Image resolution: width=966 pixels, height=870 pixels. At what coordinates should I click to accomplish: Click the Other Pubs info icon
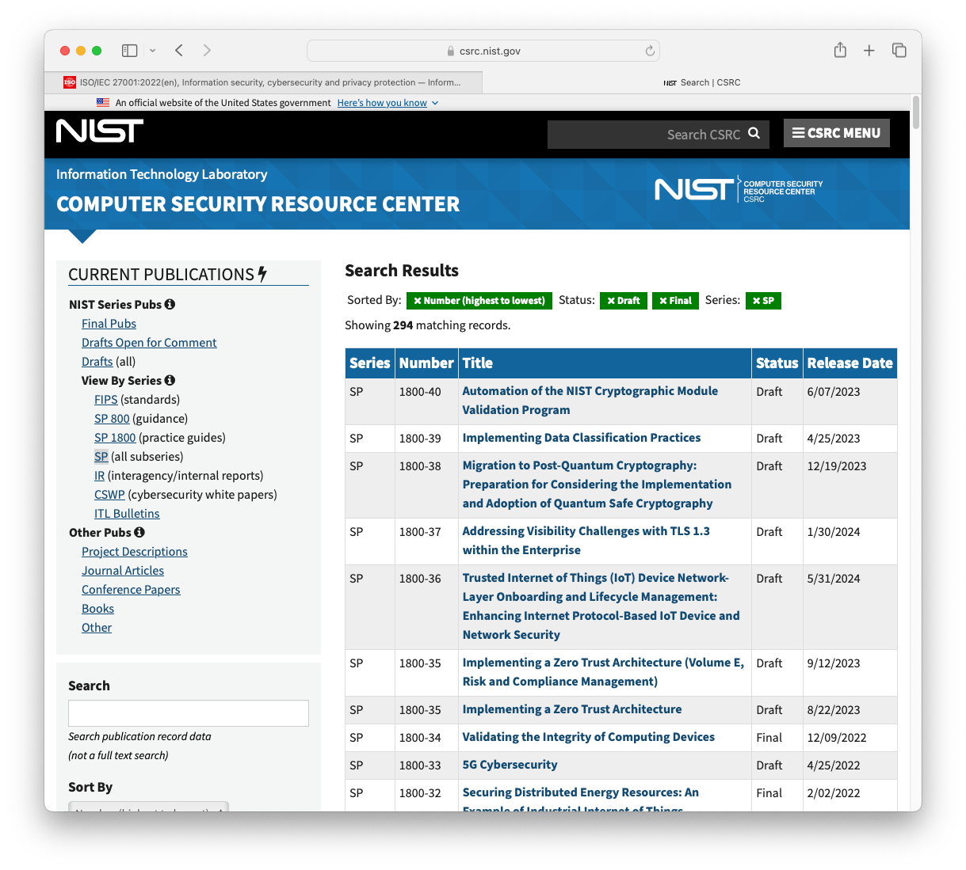139,532
